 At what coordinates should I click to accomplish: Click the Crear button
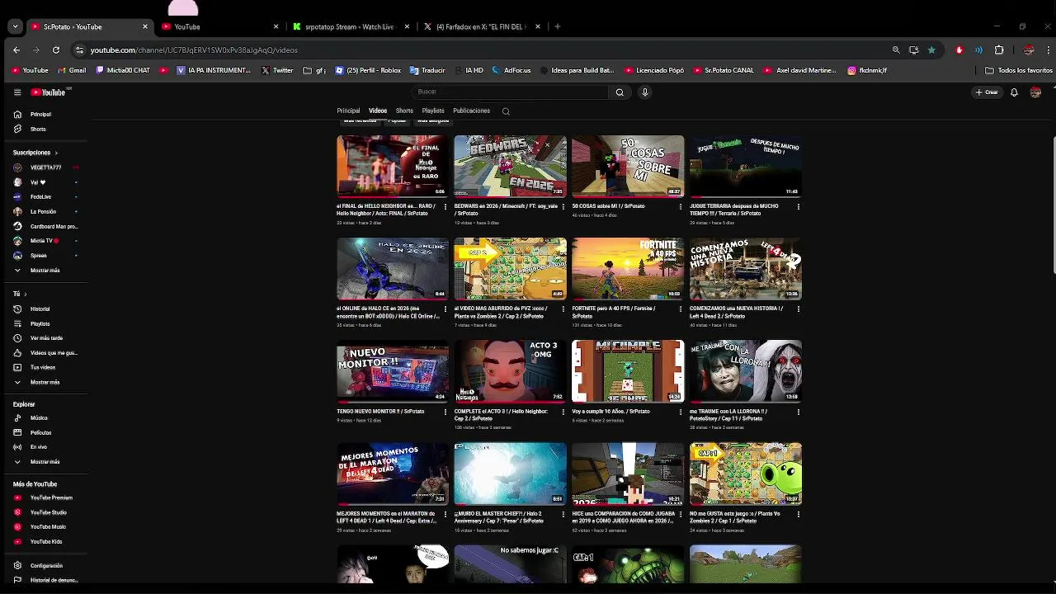click(987, 92)
